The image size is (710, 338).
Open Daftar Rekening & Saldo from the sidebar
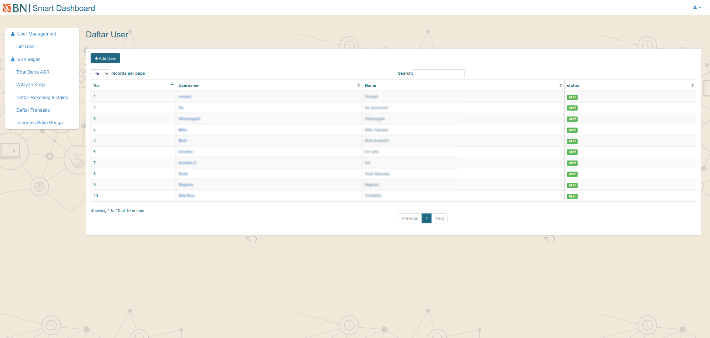(x=42, y=97)
